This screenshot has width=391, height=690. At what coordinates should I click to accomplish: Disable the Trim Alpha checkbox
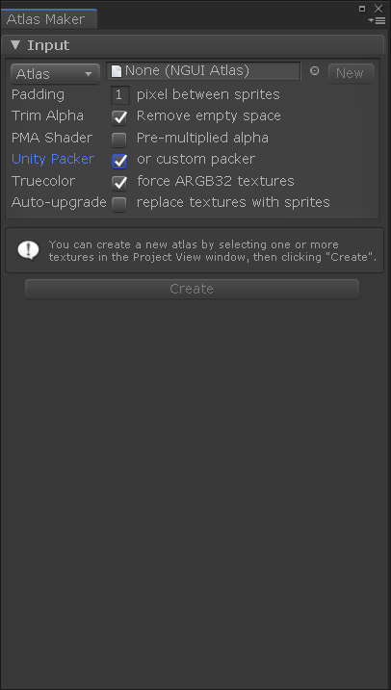click(x=119, y=117)
